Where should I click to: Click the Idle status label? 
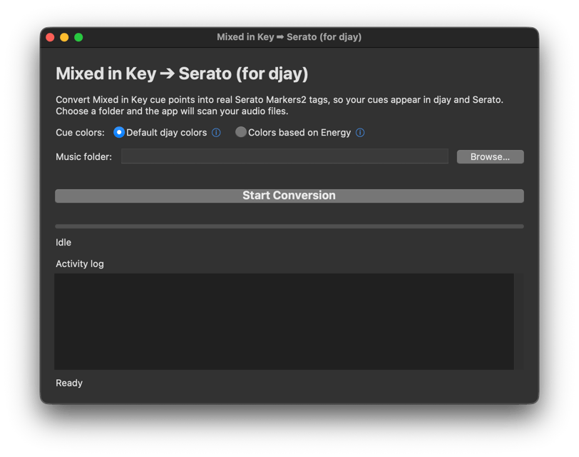pos(63,243)
